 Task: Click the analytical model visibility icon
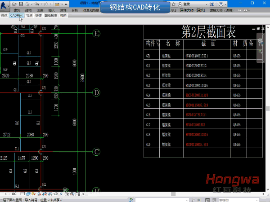tap(72, 194)
